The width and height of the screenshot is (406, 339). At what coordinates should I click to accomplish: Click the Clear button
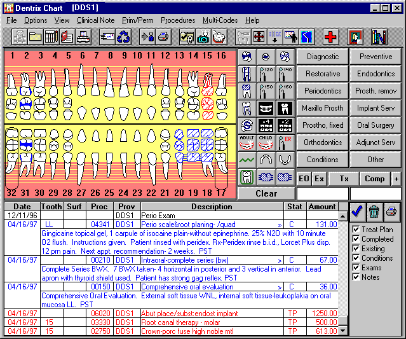pos(266,193)
